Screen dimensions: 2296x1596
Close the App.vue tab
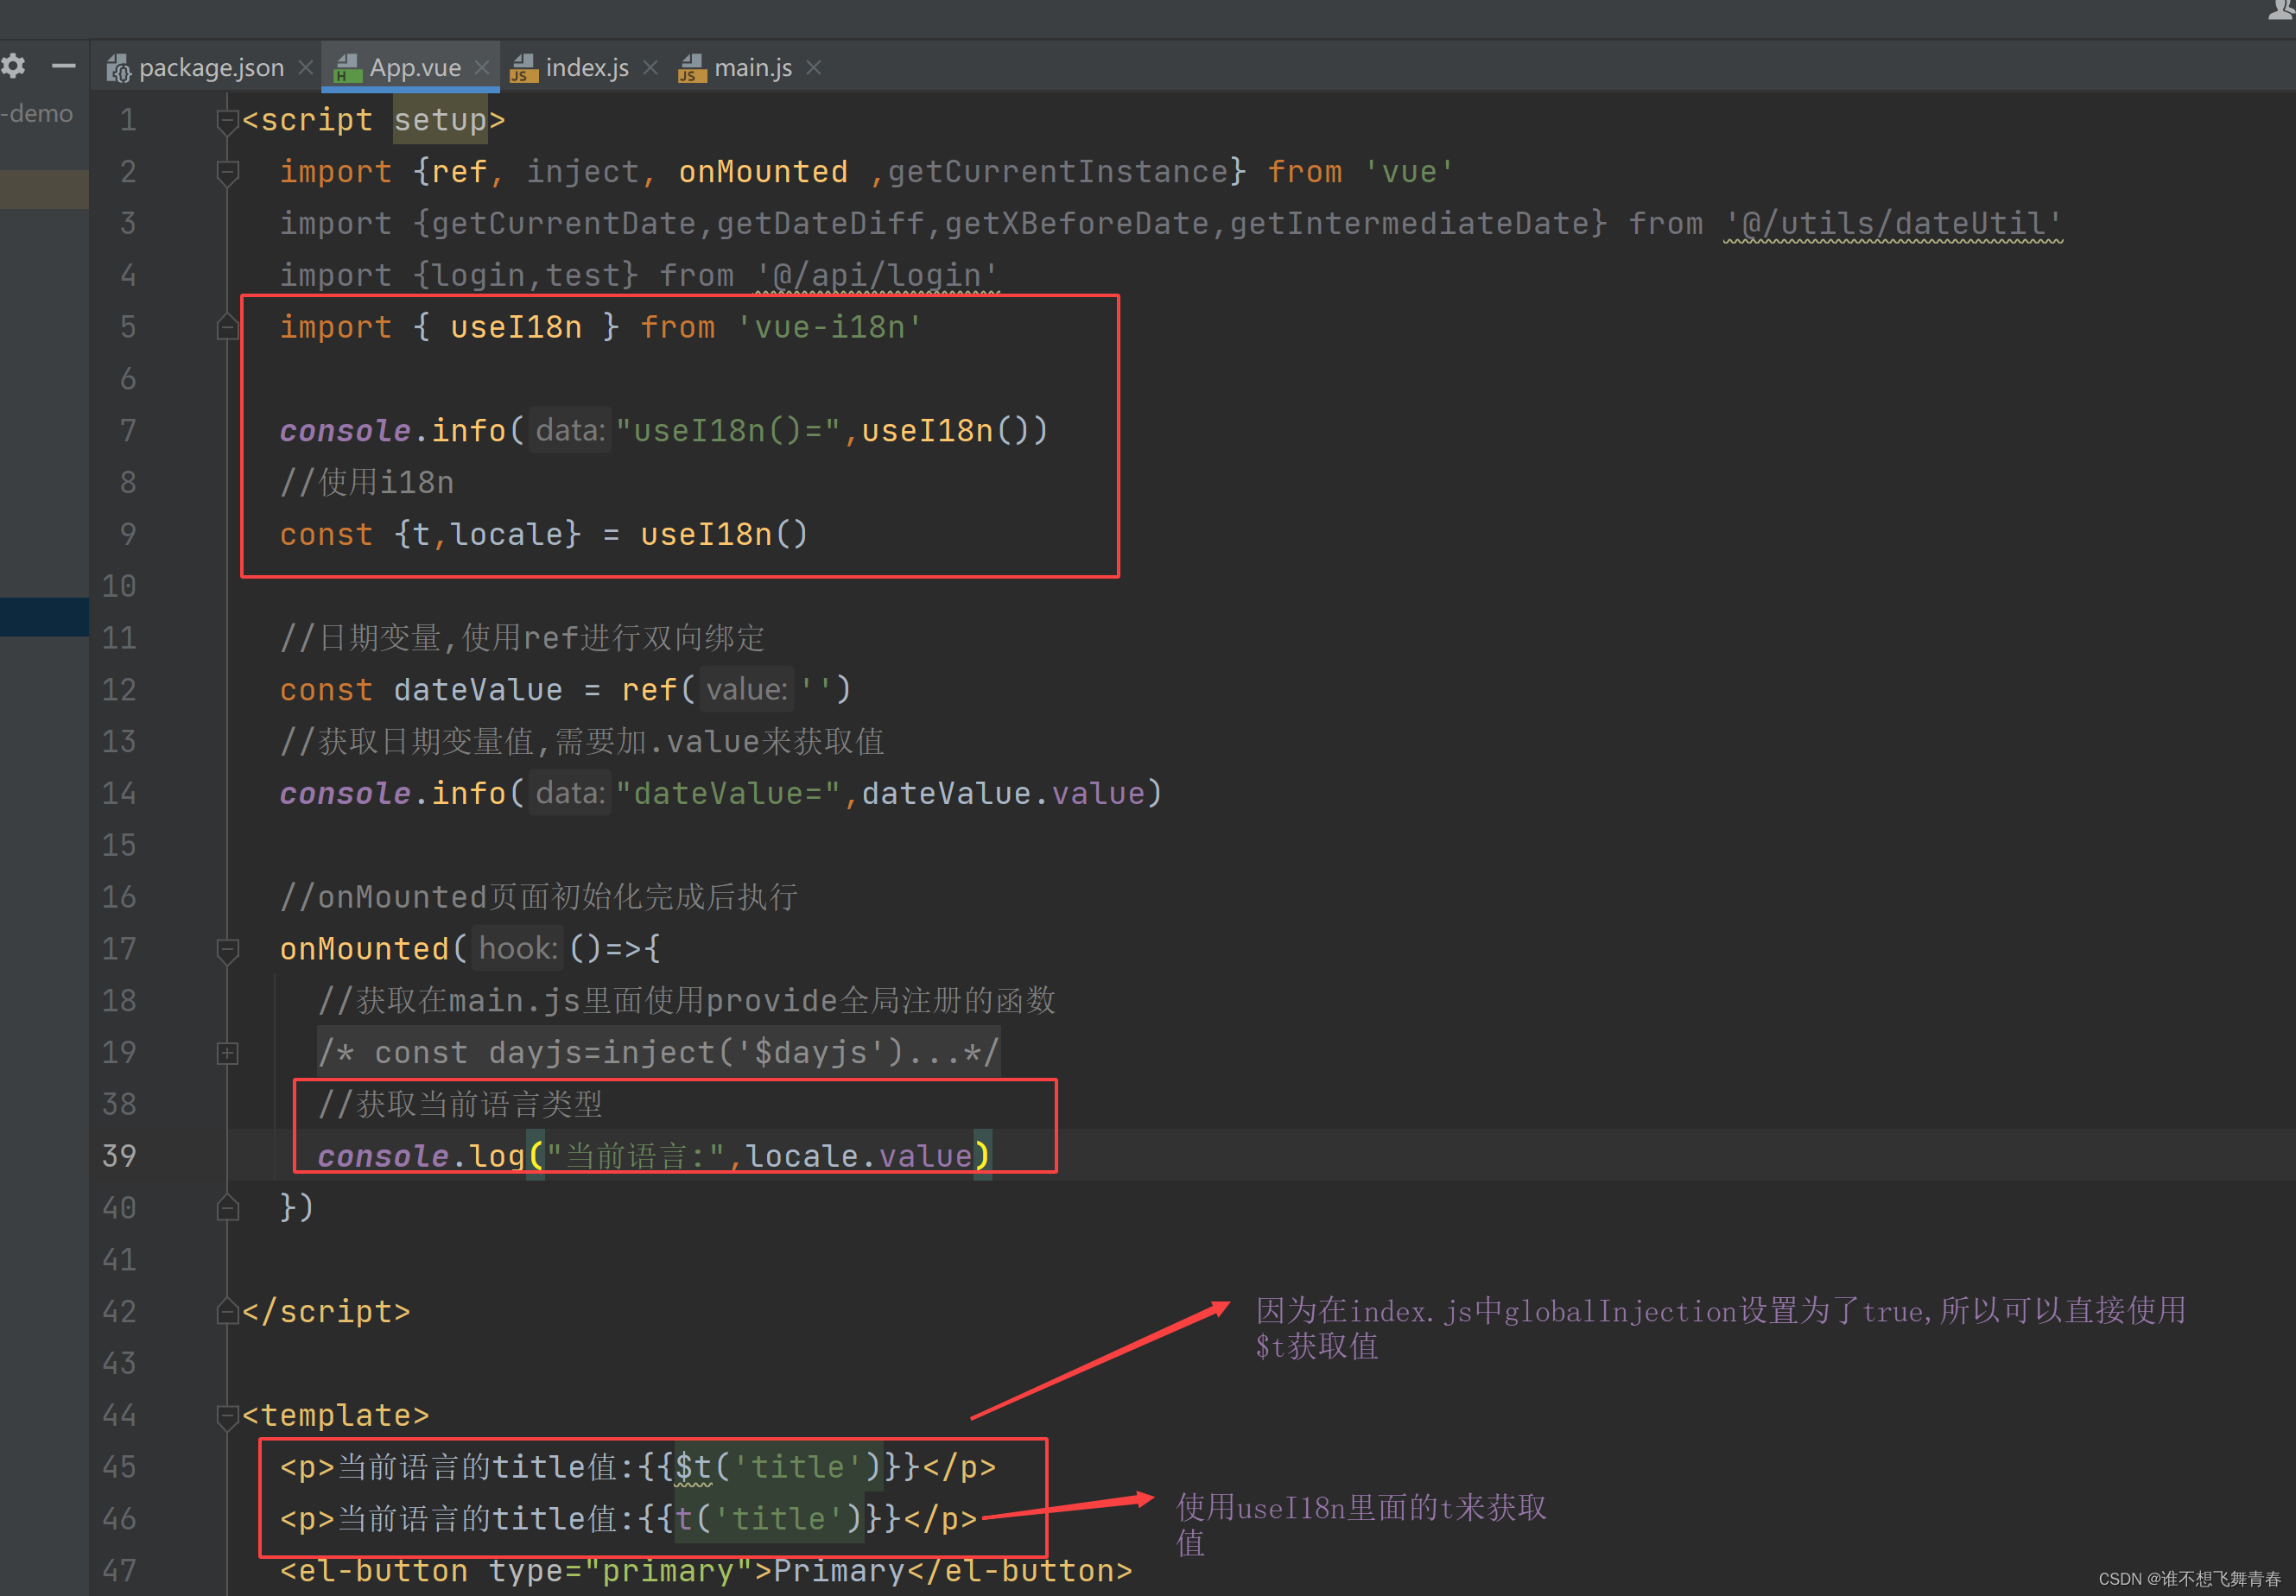click(x=482, y=68)
